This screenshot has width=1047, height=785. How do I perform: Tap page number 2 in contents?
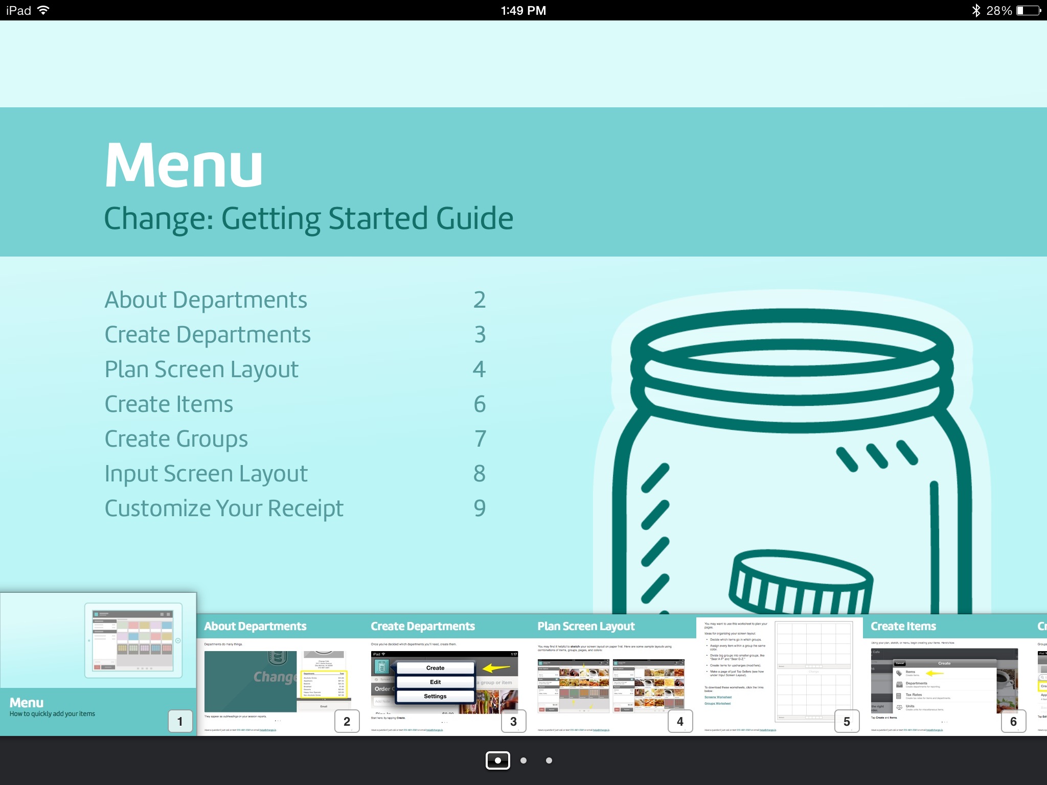480,300
